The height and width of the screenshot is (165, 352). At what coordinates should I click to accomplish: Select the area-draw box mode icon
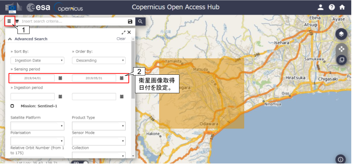341,60
